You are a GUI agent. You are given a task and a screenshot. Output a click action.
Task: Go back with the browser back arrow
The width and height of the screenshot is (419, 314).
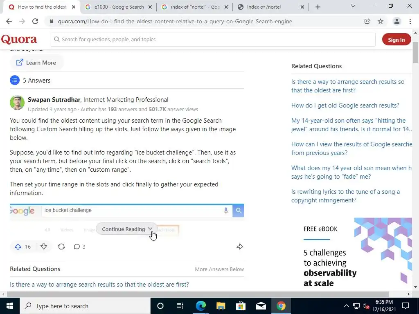tap(9, 21)
